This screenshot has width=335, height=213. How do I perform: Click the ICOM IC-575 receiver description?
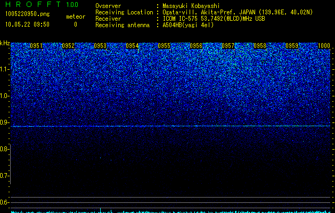(x=214, y=19)
